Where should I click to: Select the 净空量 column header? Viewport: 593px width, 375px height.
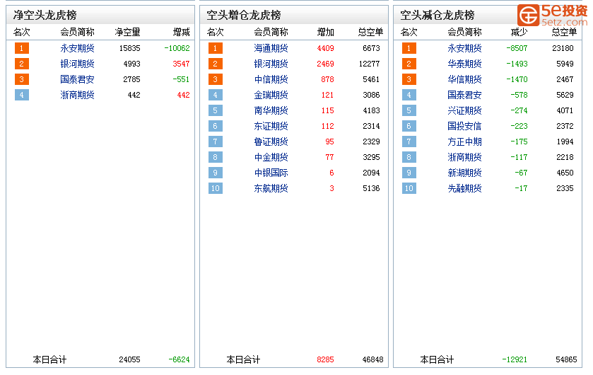pyautogui.click(x=127, y=32)
